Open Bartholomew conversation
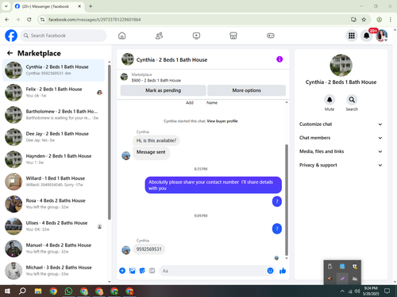The height and width of the screenshot is (297, 397). point(54,115)
